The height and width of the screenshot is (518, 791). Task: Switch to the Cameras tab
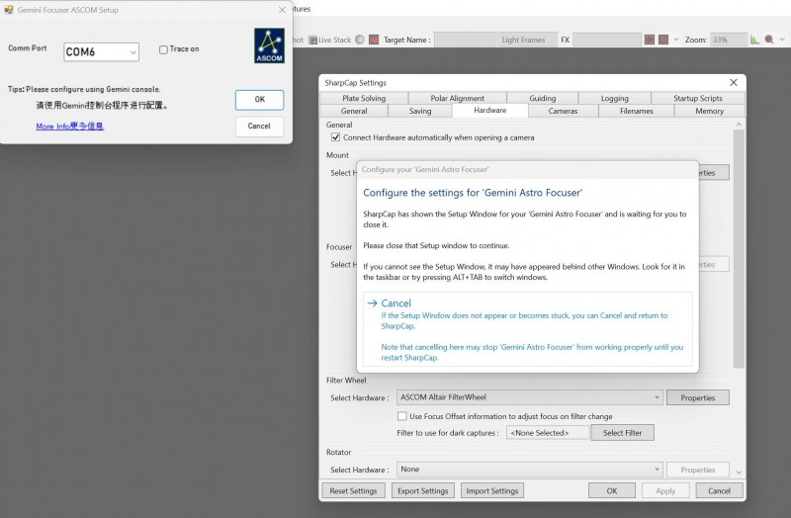[x=563, y=111]
